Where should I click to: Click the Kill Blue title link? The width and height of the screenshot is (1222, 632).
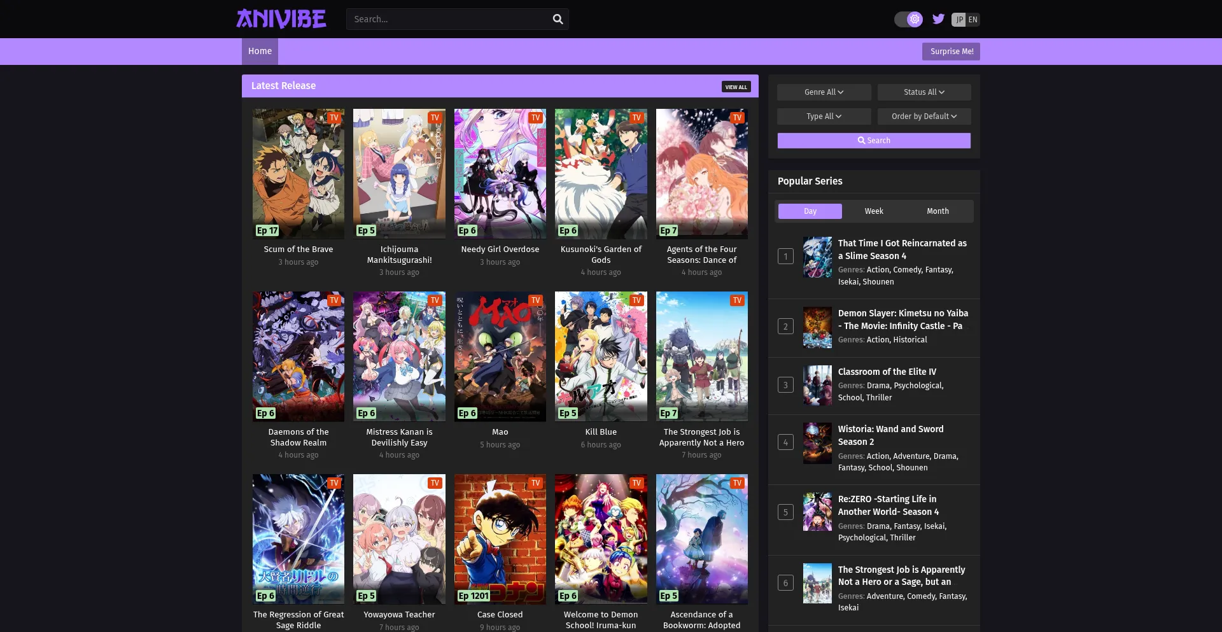[601, 432]
